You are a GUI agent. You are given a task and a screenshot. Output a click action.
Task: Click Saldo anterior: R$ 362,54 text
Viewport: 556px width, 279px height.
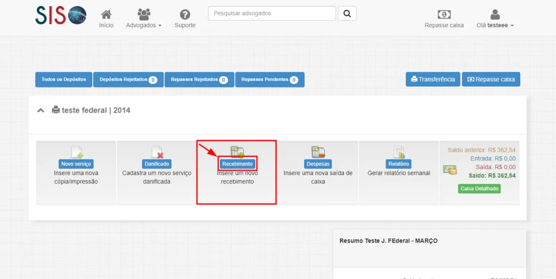point(482,150)
